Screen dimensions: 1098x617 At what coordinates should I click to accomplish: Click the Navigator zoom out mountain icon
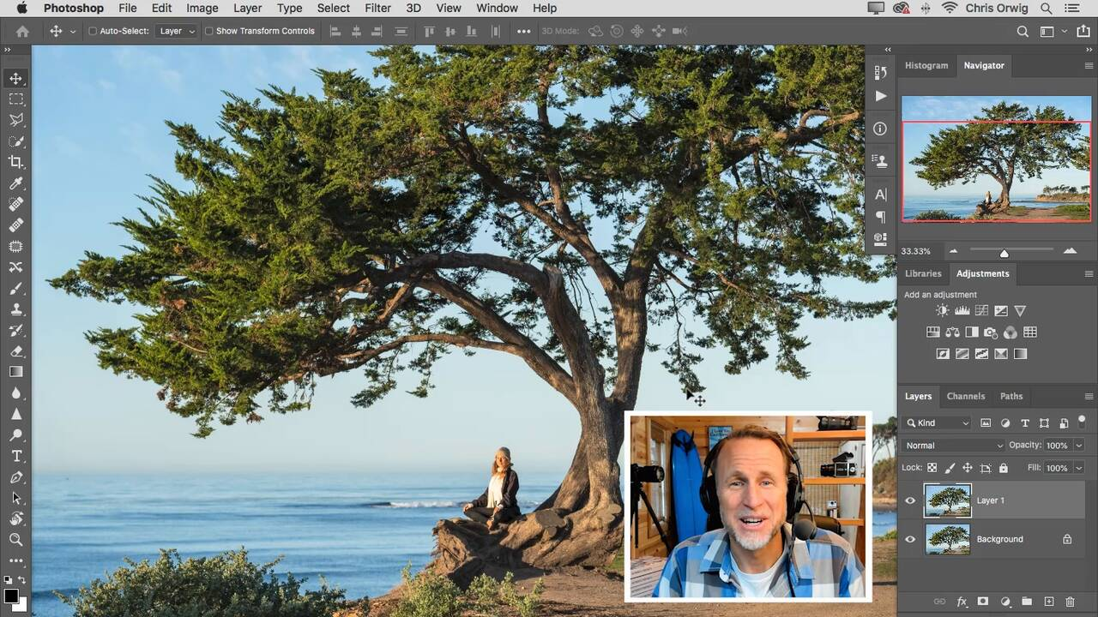[x=953, y=251]
